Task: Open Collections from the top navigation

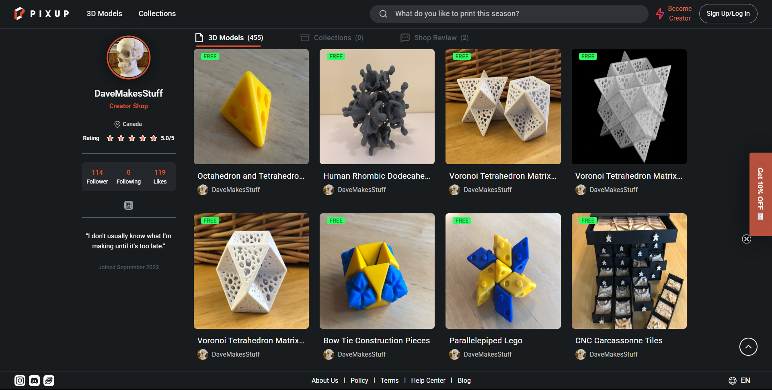Action: [157, 13]
